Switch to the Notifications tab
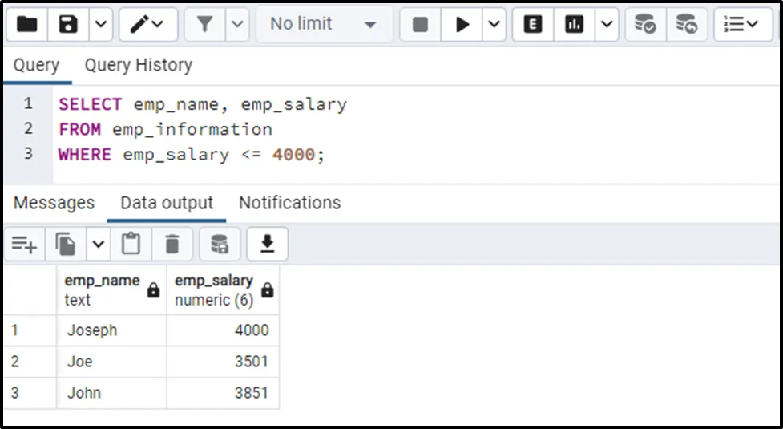This screenshot has width=783, height=429. (289, 203)
